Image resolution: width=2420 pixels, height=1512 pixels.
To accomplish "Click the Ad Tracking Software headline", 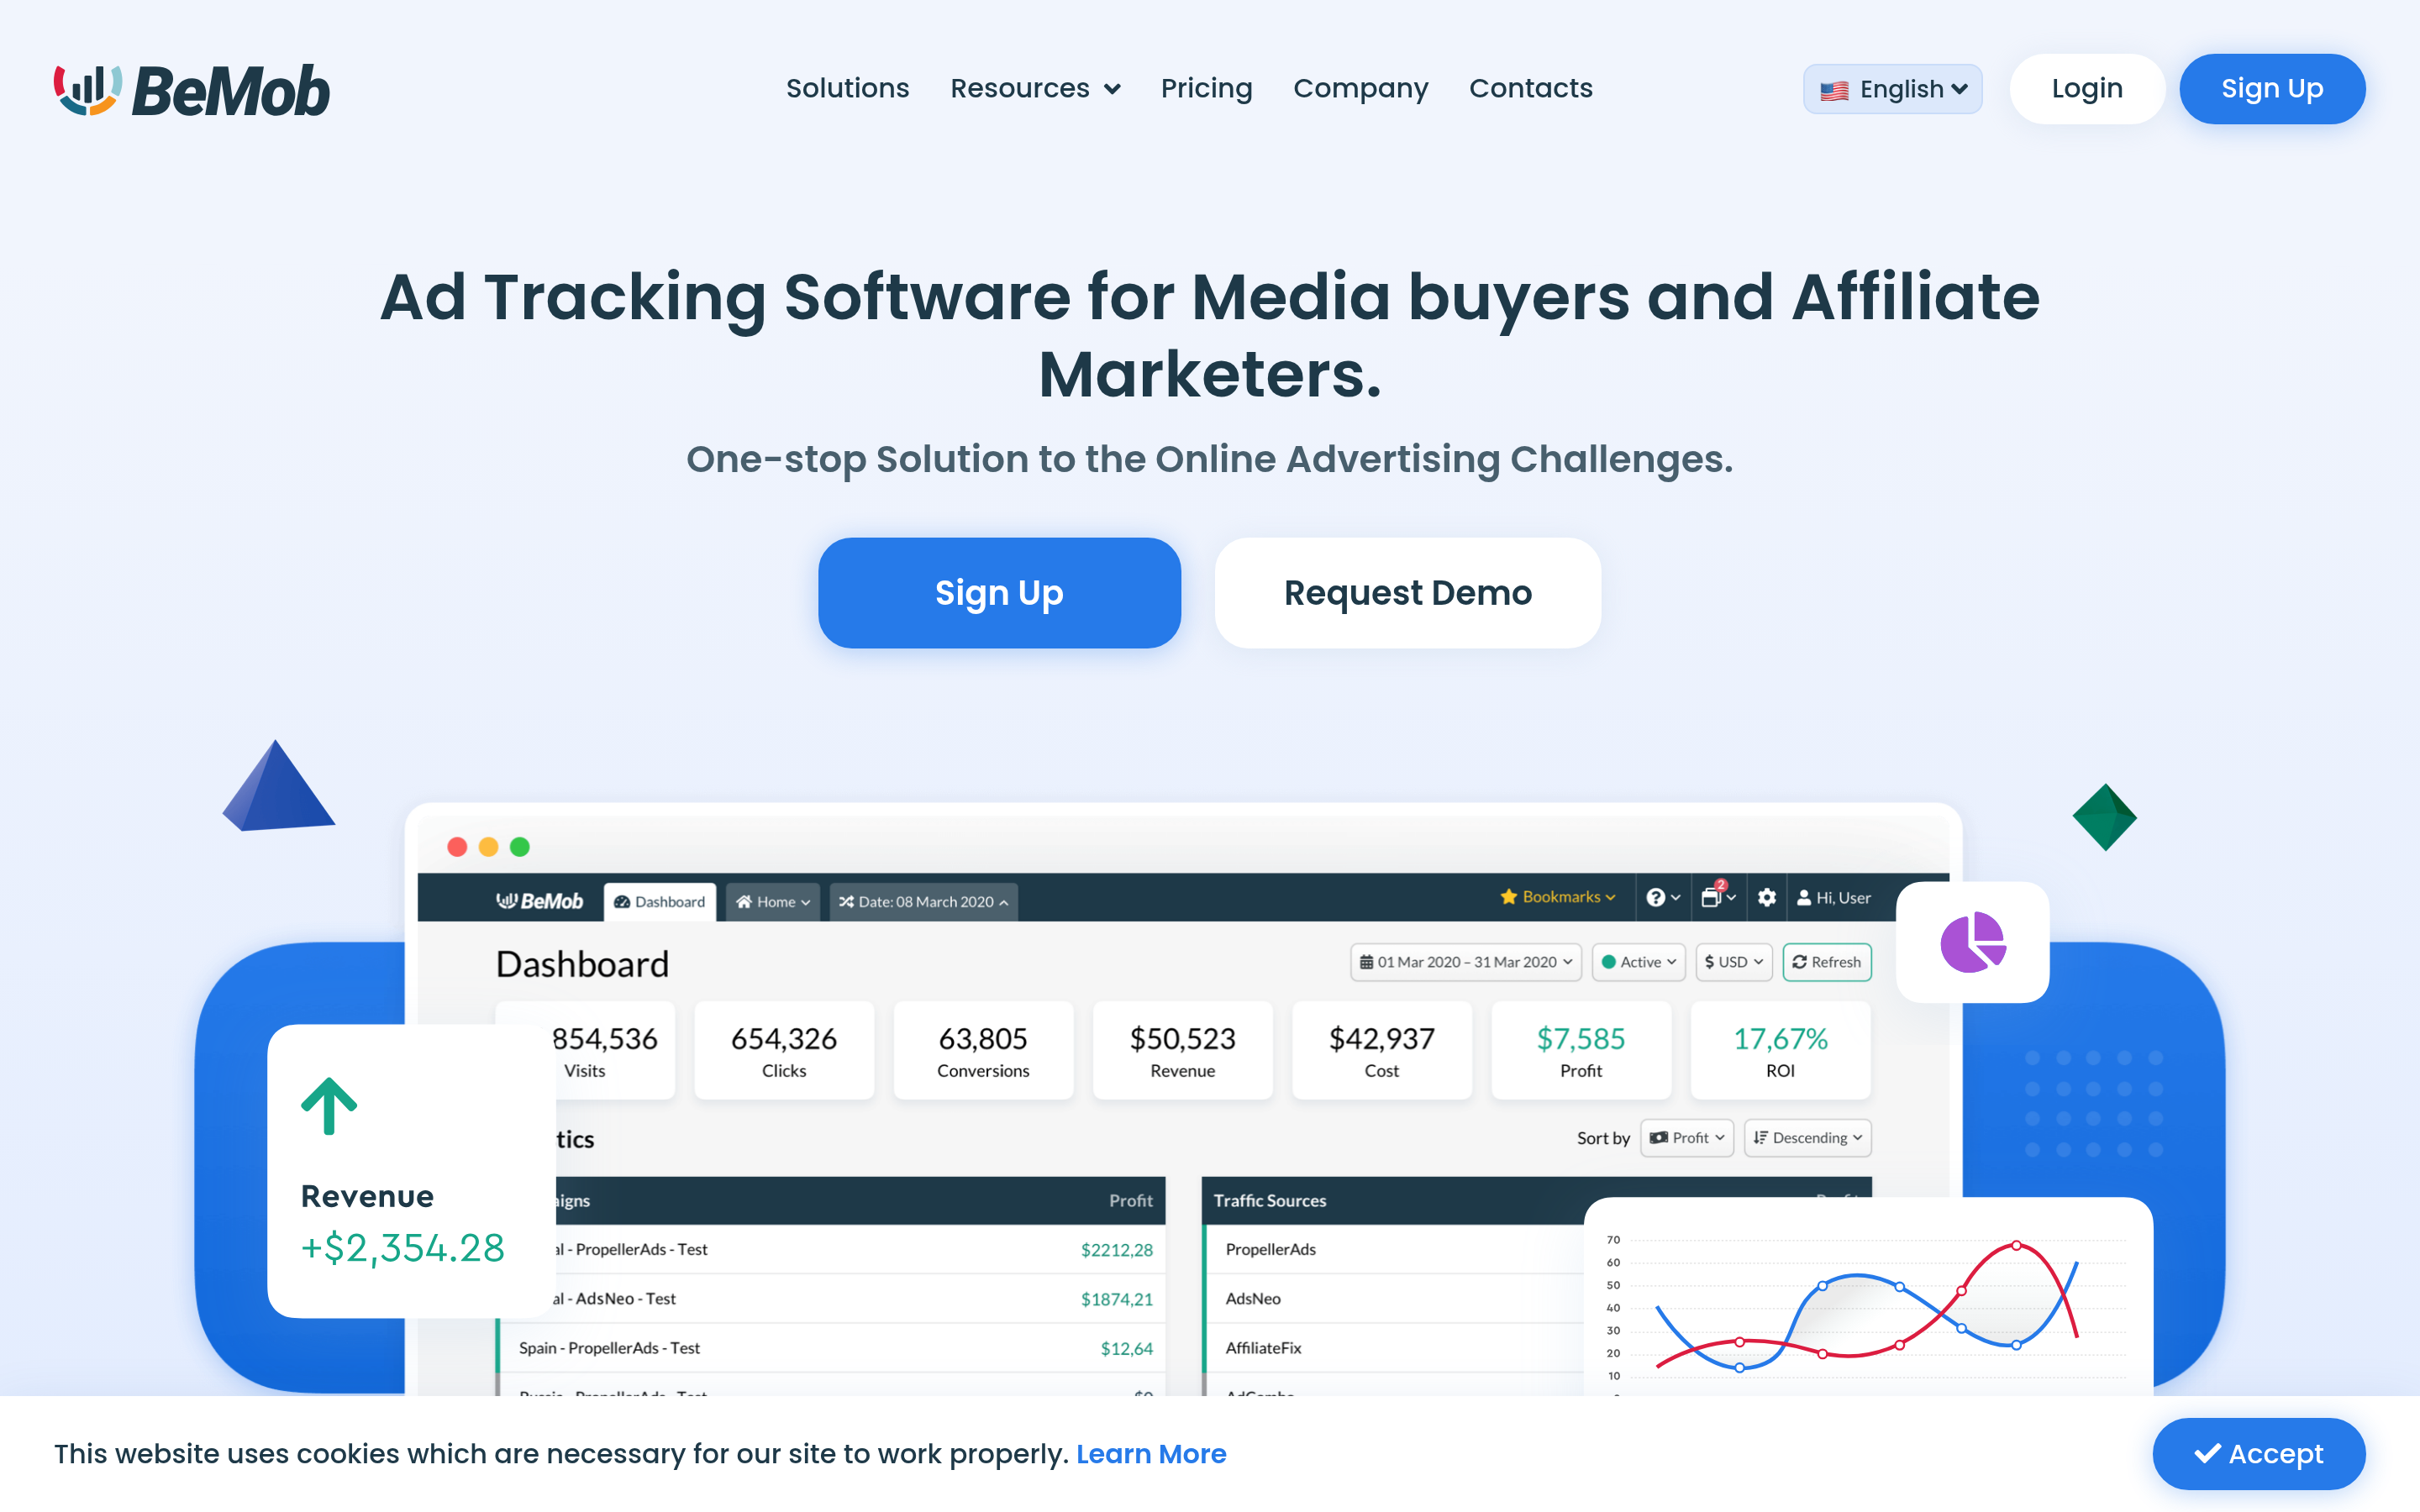I will 1210,334.
